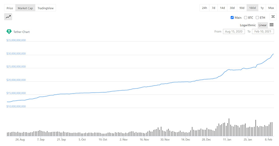
Task: Click the 24. Aug date label
Action: click(x=20, y=139)
